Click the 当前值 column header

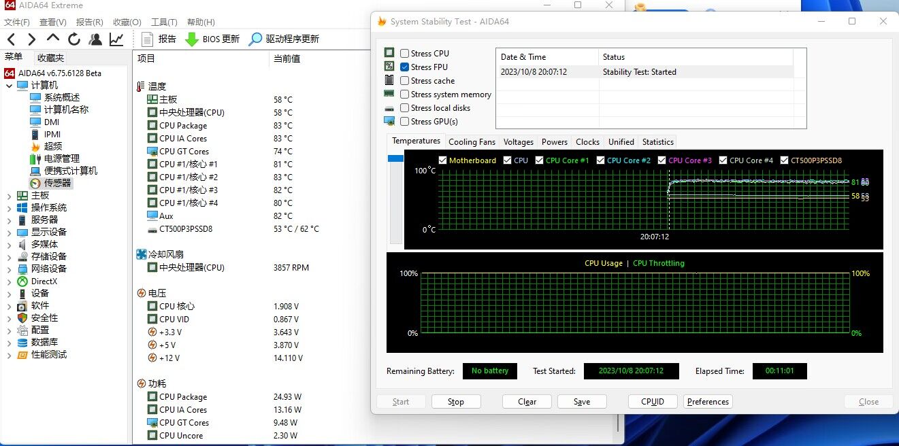pyautogui.click(x=287, y=58)
